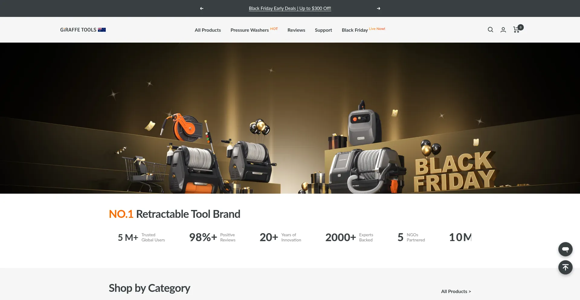Show previous announcement with left arrow
Image resolution: width=580 pixels, height=300 pixels.
pyautogui.click(x=202, y=8)
